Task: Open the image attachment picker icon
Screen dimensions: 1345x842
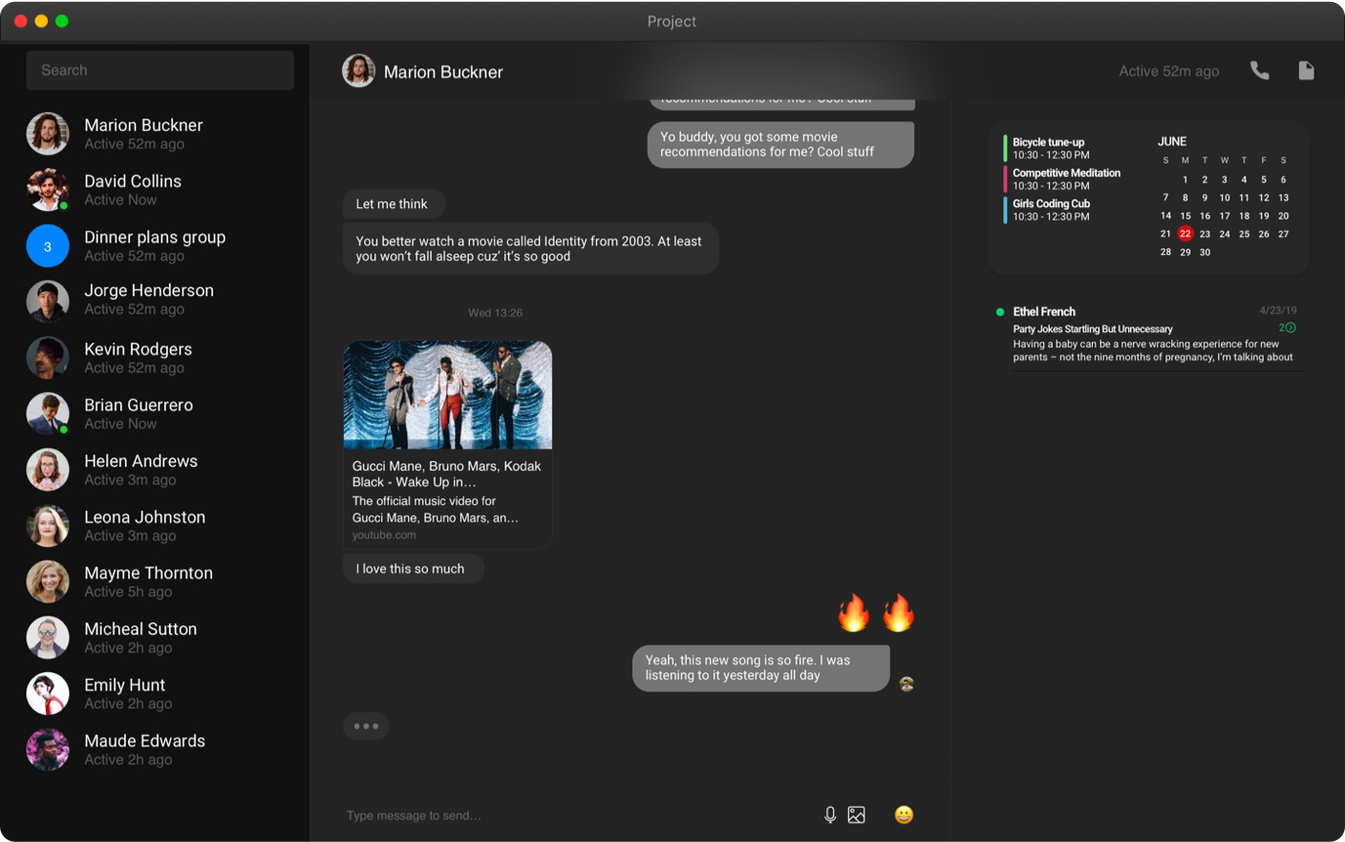Action: (x=857, y=814)
